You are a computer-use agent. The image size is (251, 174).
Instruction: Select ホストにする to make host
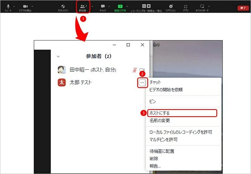(x=182, y=113)
